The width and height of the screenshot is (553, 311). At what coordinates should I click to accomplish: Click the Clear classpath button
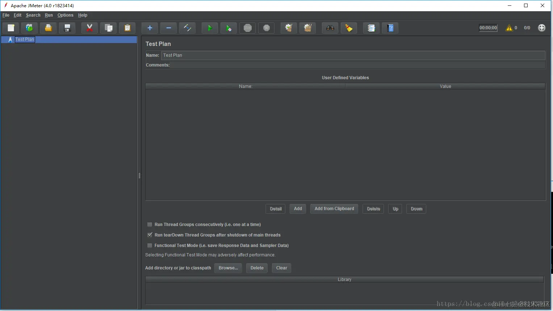coord(281,268)
